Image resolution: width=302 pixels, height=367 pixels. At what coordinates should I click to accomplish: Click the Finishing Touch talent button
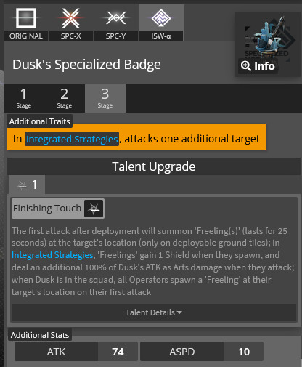click(58, 209)
